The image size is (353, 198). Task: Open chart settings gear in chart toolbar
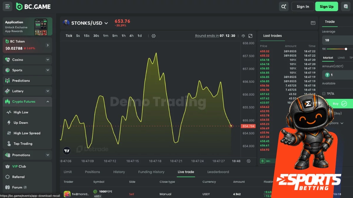pos(154,36)
